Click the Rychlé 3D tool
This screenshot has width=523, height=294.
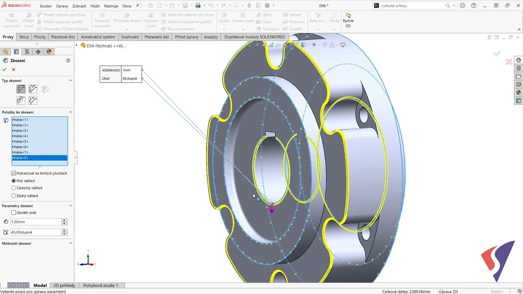pos(348,20)
